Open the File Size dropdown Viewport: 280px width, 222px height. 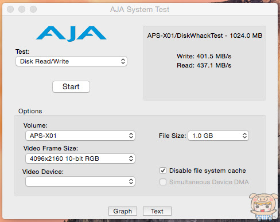(218, 136)
